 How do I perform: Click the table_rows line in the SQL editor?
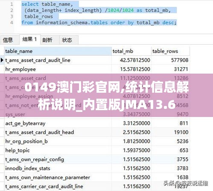[38, 17]
